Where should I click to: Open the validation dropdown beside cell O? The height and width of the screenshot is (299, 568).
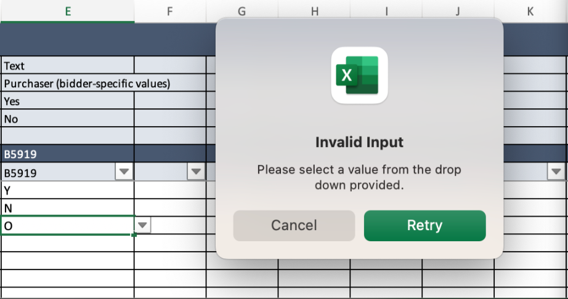coord(143,225)
